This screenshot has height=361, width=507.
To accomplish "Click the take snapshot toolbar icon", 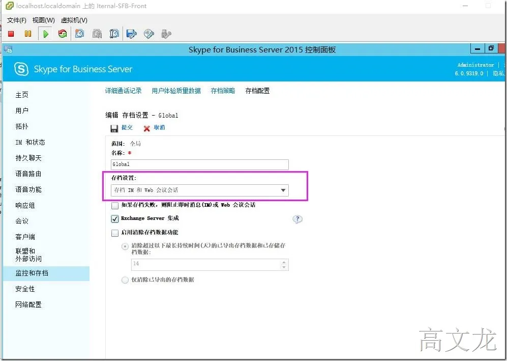I will coord(79,34).
